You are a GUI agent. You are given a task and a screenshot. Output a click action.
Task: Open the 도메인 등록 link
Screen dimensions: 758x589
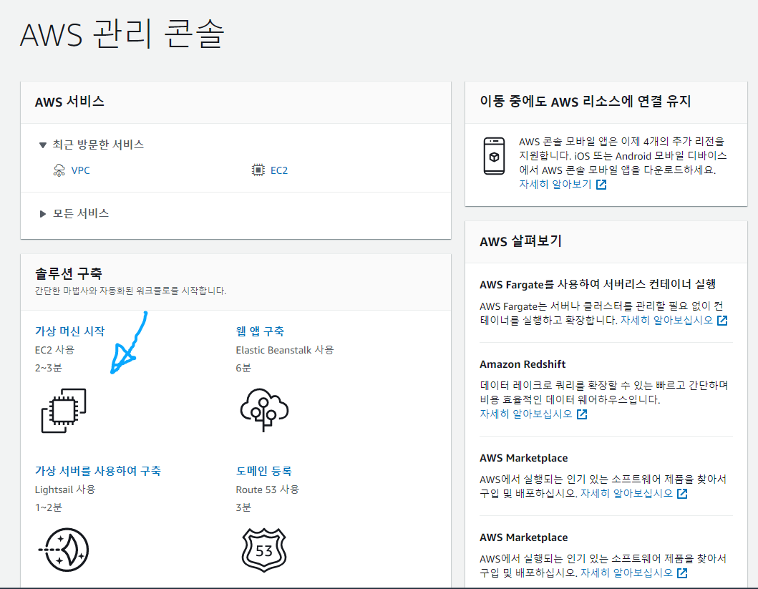[263, 471]
